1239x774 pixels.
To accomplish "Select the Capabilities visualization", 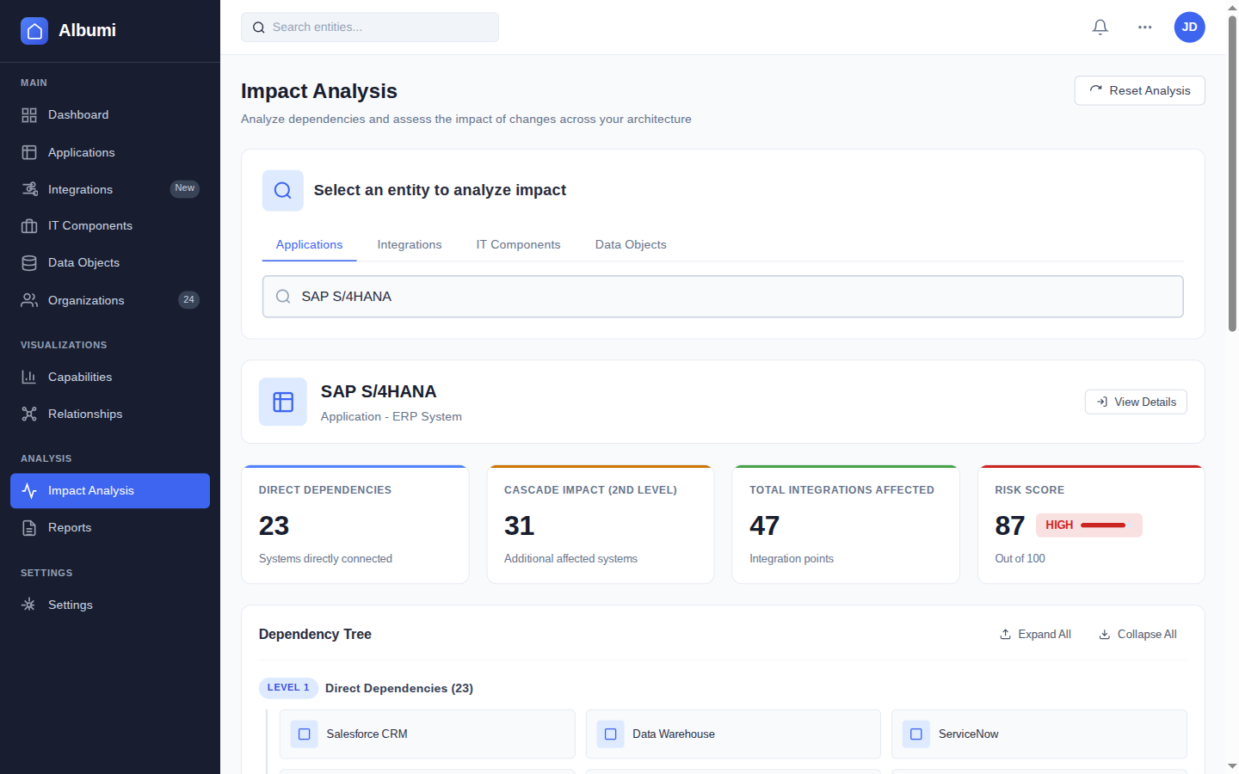I will (81, 377).
